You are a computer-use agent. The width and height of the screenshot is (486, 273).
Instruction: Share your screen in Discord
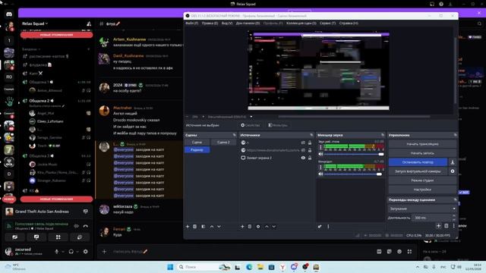(x=36, y=237)
